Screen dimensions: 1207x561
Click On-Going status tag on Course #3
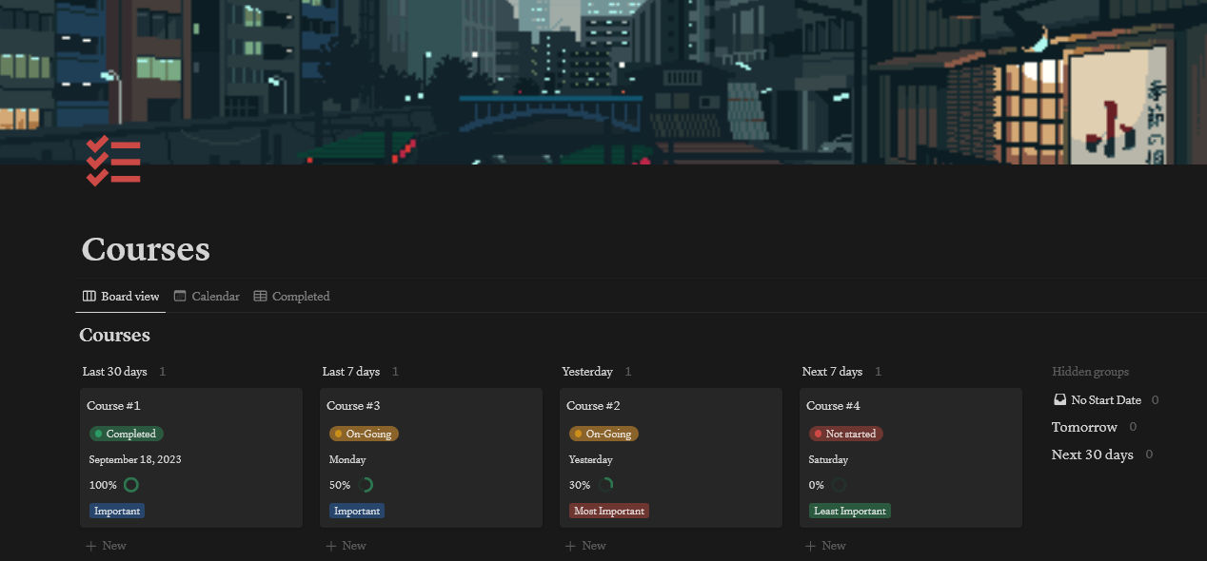(364, 434)
